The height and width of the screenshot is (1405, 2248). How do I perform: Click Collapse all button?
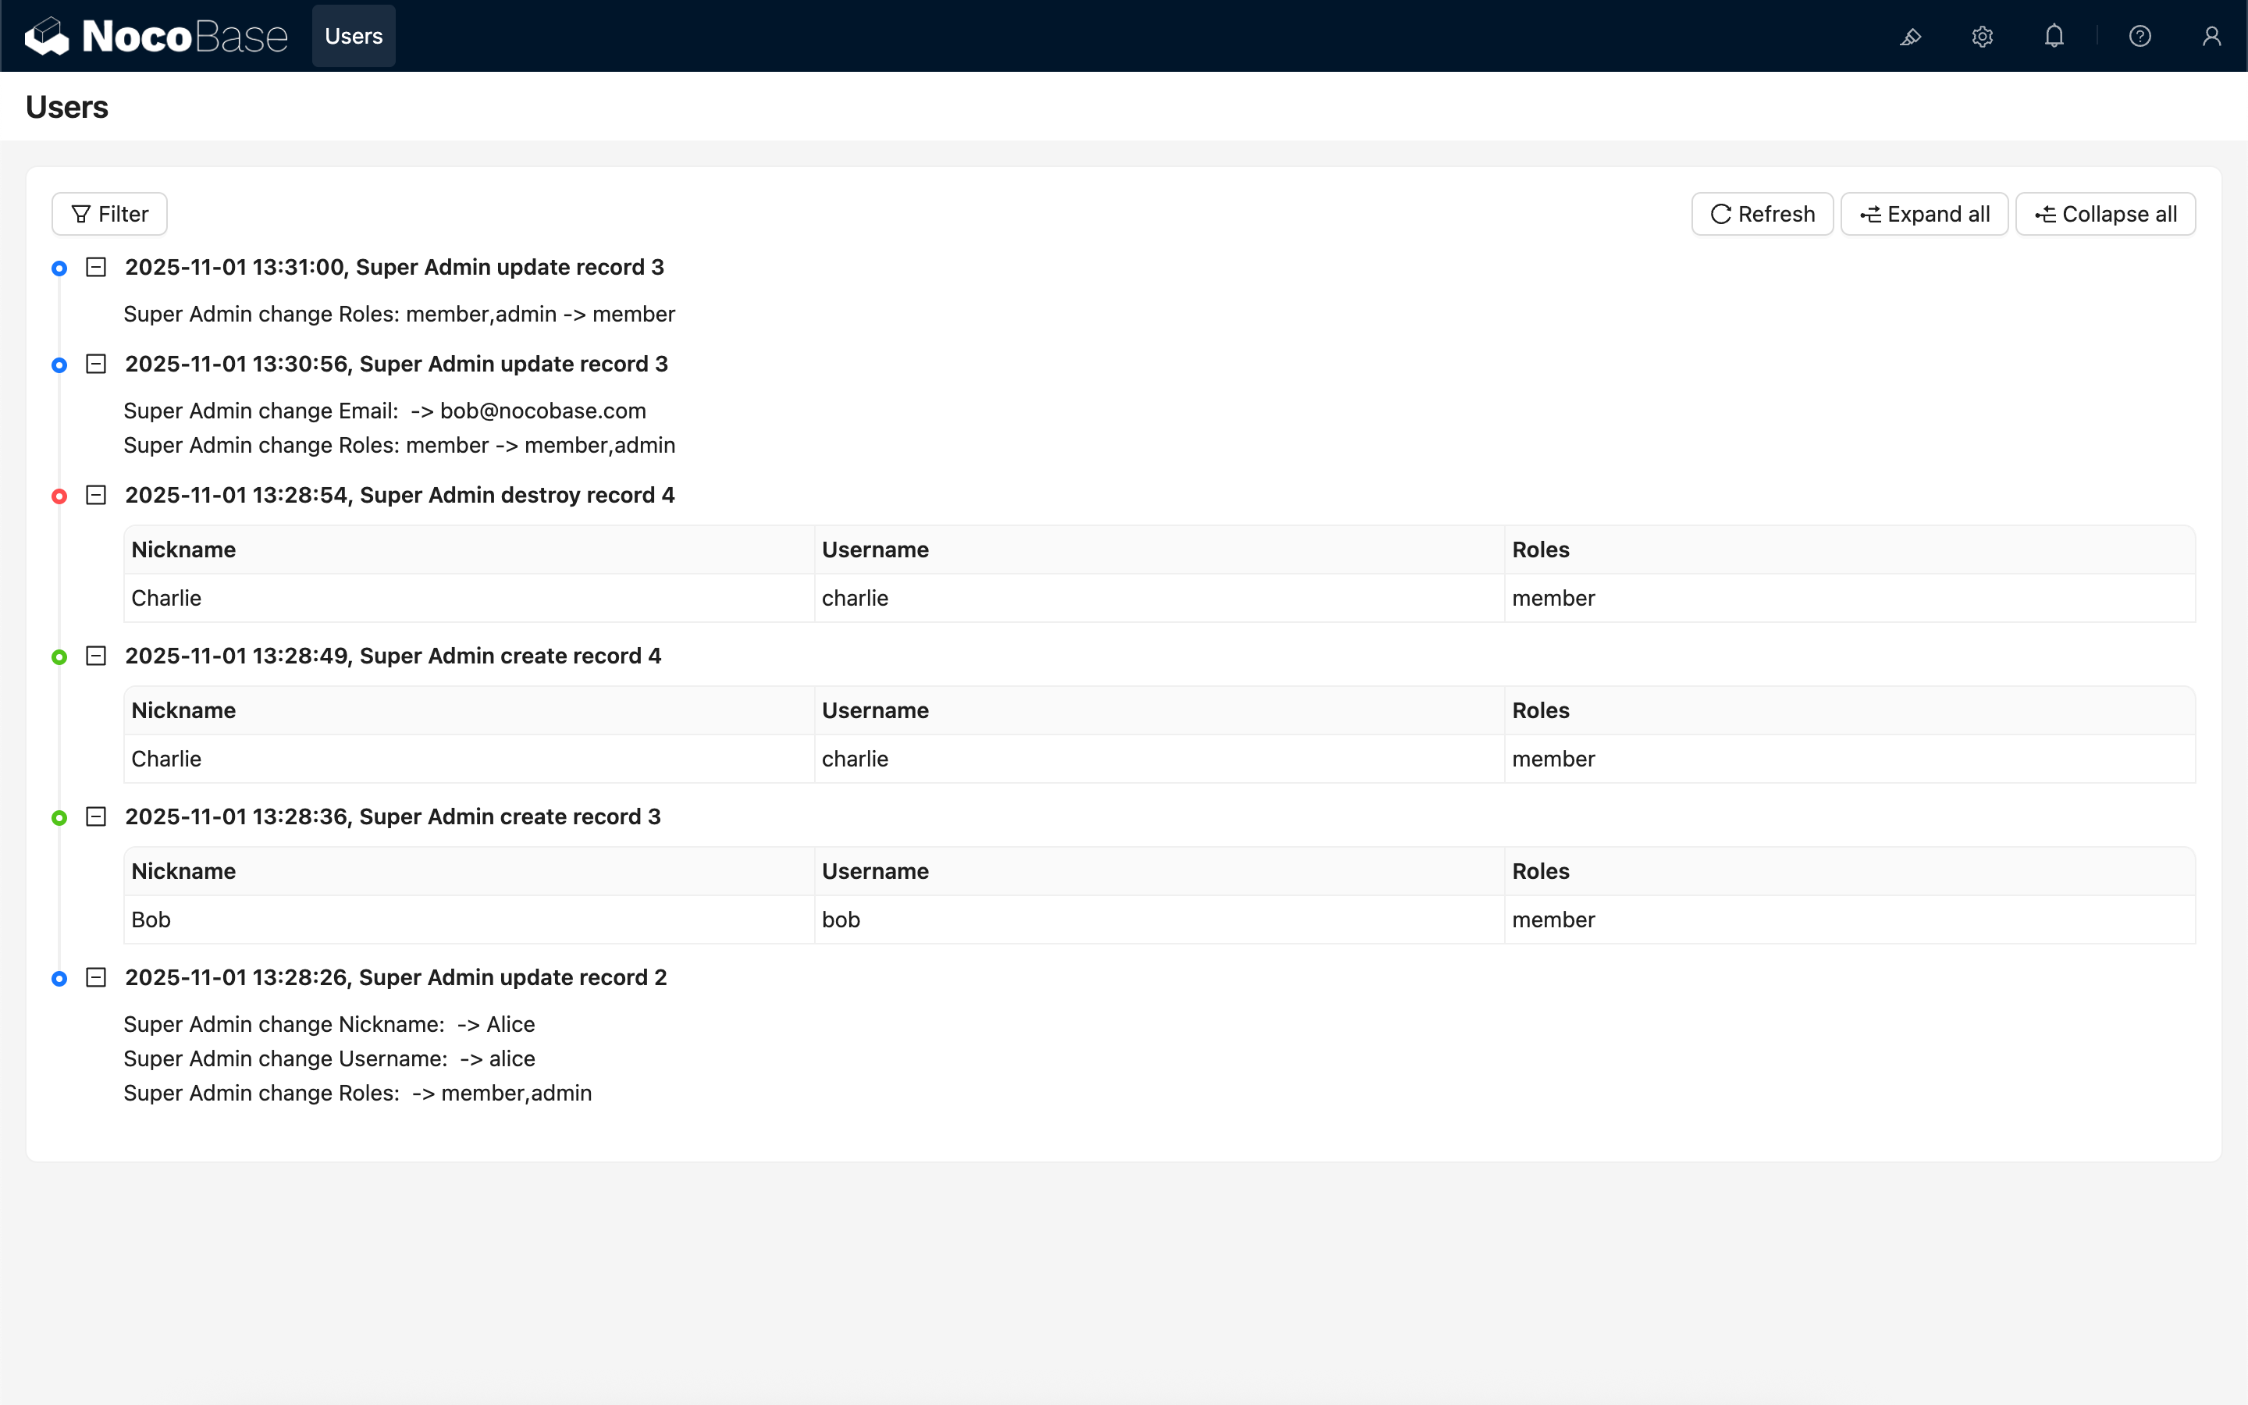(x=2105, y=215)
